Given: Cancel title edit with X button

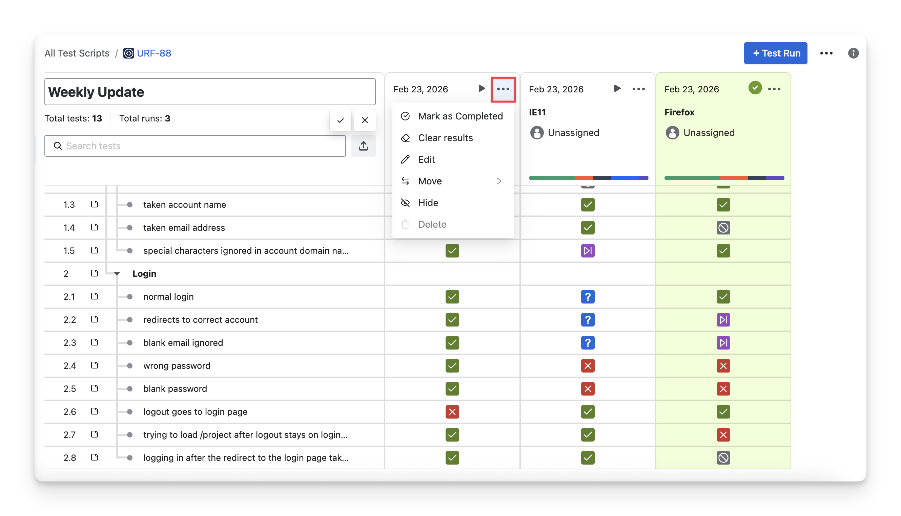Looking at the screenshot, I should coord(365,120).
